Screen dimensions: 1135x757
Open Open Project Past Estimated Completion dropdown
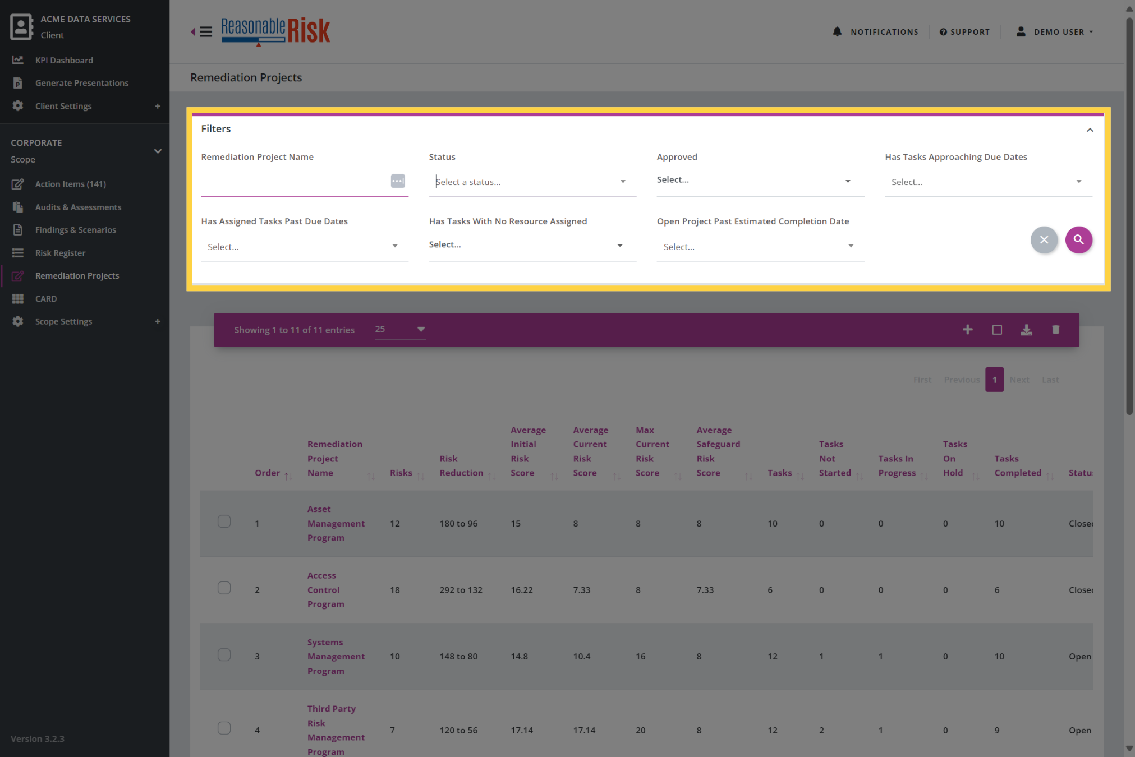pos(760,247)
